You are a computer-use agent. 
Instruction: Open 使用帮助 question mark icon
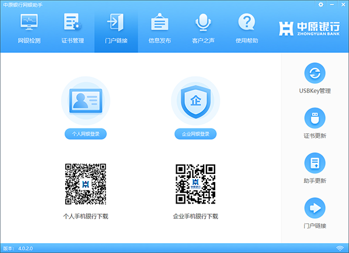point(247,22)
